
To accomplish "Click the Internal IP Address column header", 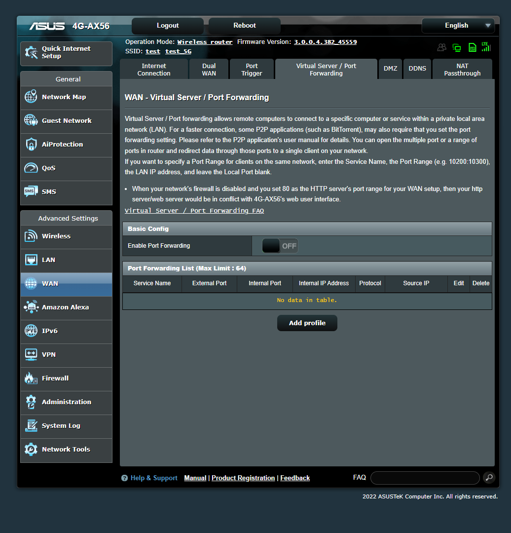I will coord(324,283).
